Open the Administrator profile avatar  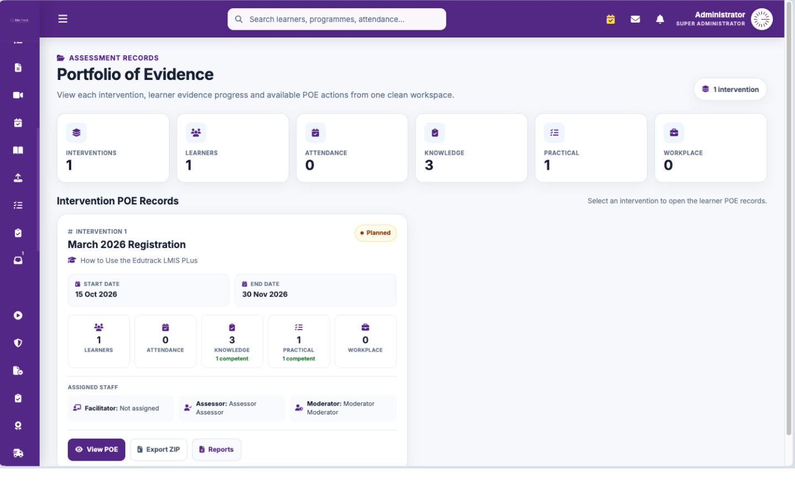coord(762,19)
